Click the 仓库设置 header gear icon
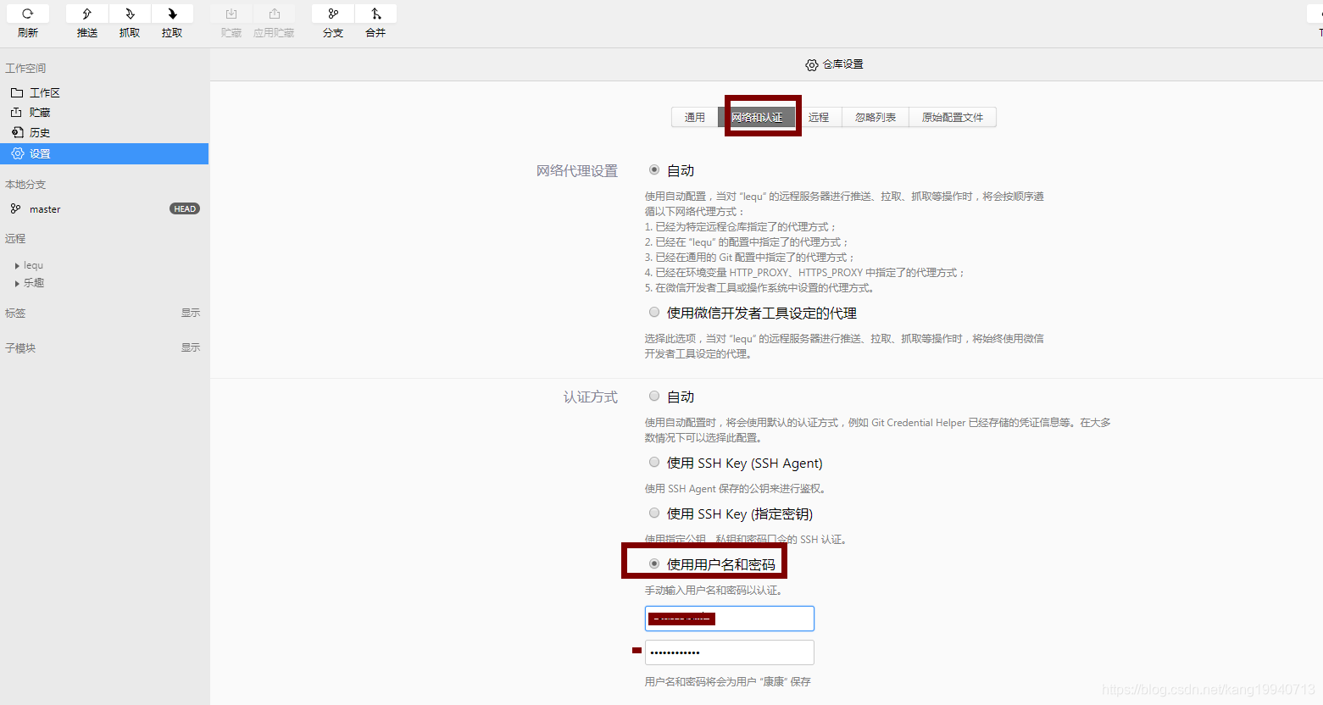 (x=812, y=65)
